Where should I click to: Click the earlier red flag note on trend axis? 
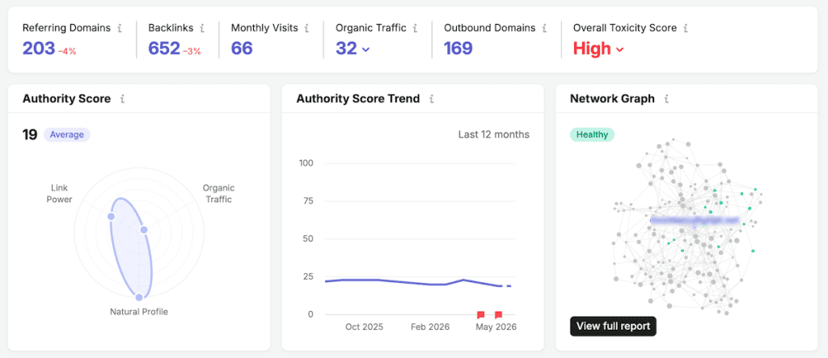click(x=480, y=314)
